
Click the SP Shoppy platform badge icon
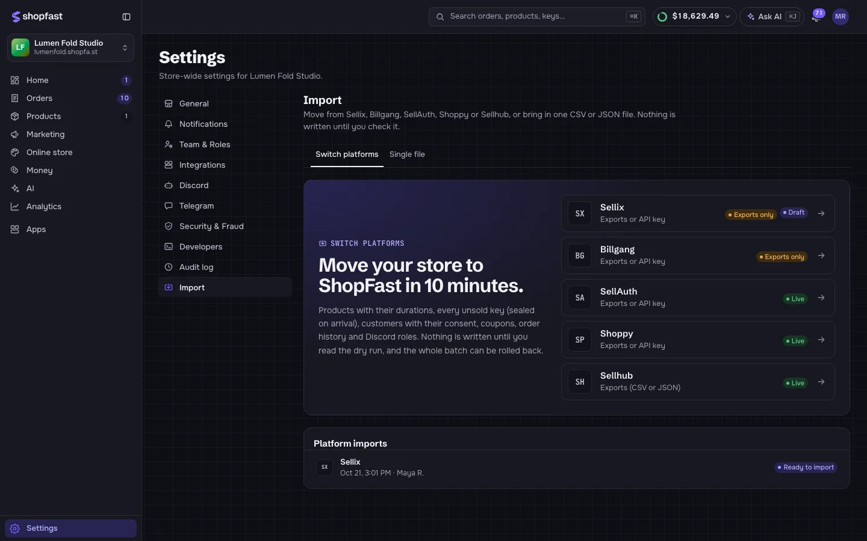[x=580, y=340]
